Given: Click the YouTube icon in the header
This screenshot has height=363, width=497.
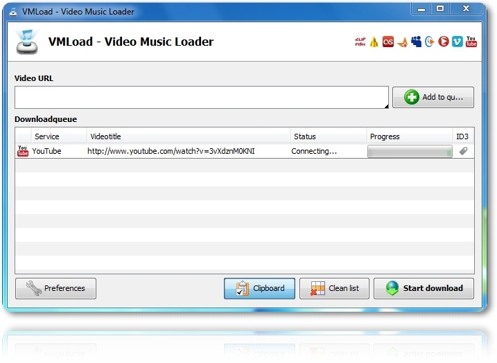Looking at the screenshot, I should point(471,42).
